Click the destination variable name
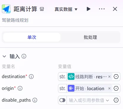The width and height of the screenshot is (123, 109). (x=14, y=77)
